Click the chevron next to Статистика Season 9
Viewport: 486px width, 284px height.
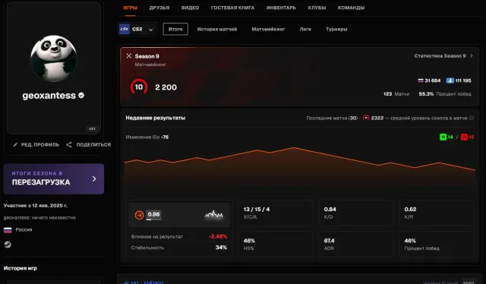click(x=472, y=55)
